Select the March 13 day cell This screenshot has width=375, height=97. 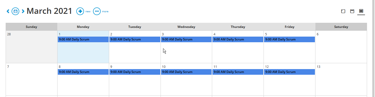point(341,79)
